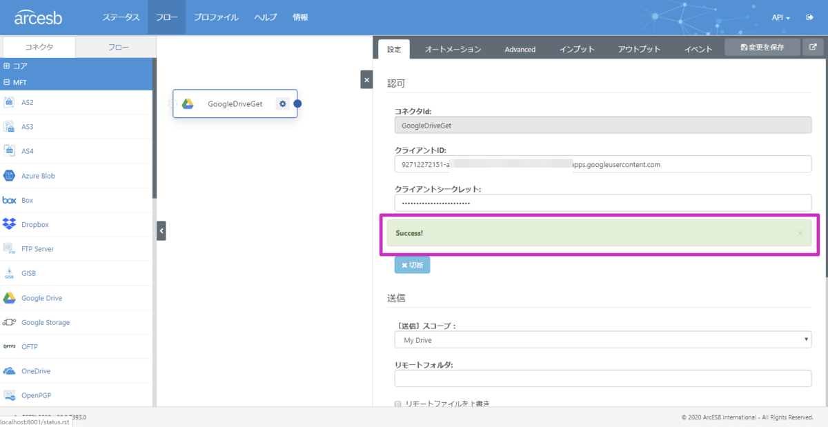This screenshot has height=427, width=828.
Task: Expand the コア connector group
Action: [7, 66]
